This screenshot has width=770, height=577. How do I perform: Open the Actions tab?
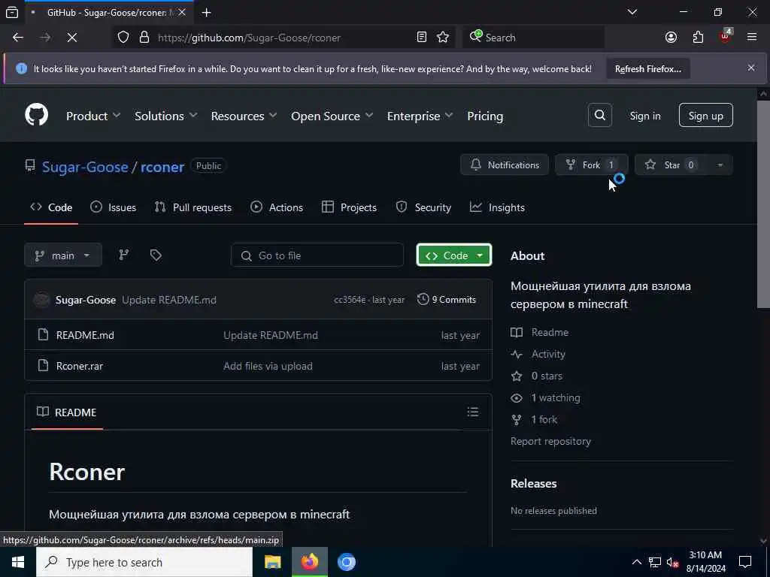(x=277, y=207)
